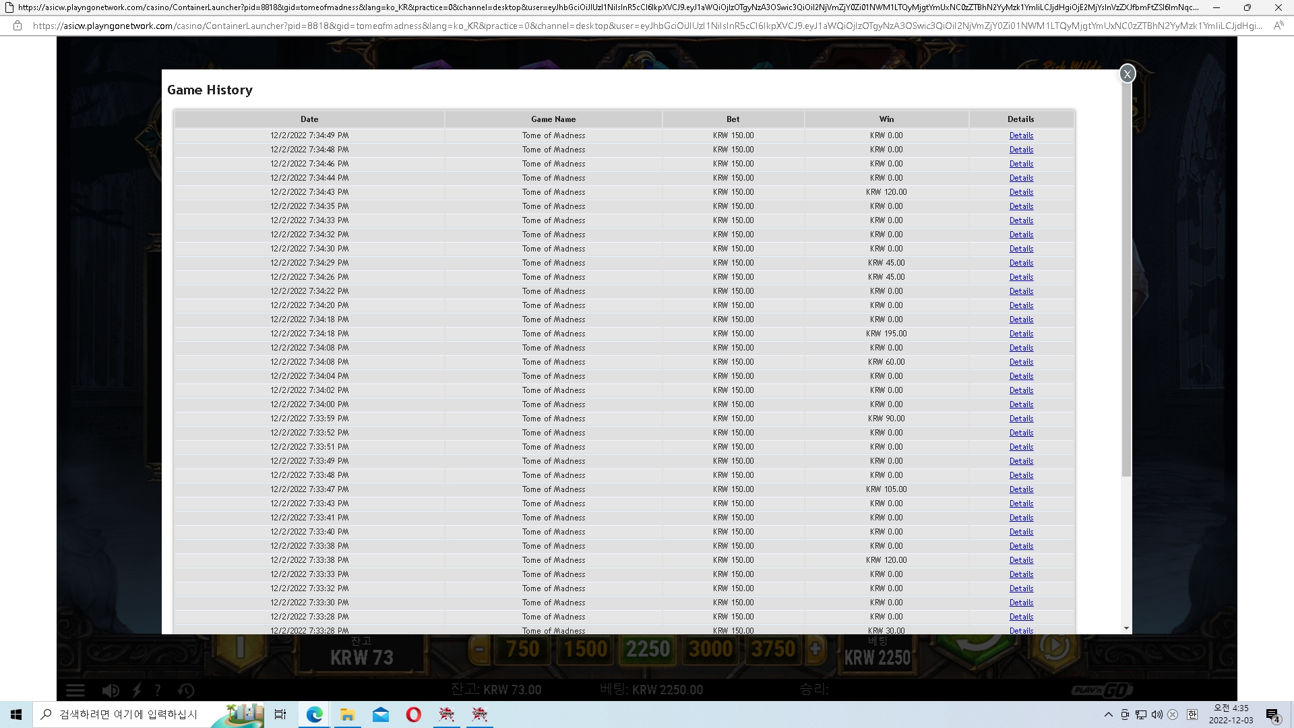The width and height of the screenshot is (1294, 728).
Task: Click the game history clock icon
Action: click(186, 690)
